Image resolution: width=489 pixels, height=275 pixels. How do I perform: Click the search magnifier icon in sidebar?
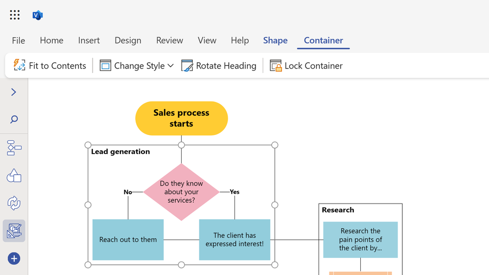[14, 119]
